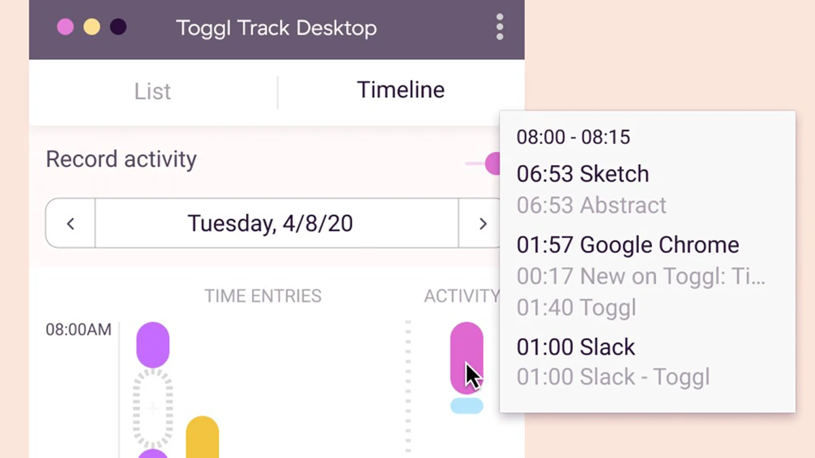Screen dimensions: 815x458
Task: Click the 01:40 Toggl sub-entry
Action: [577, 308]
